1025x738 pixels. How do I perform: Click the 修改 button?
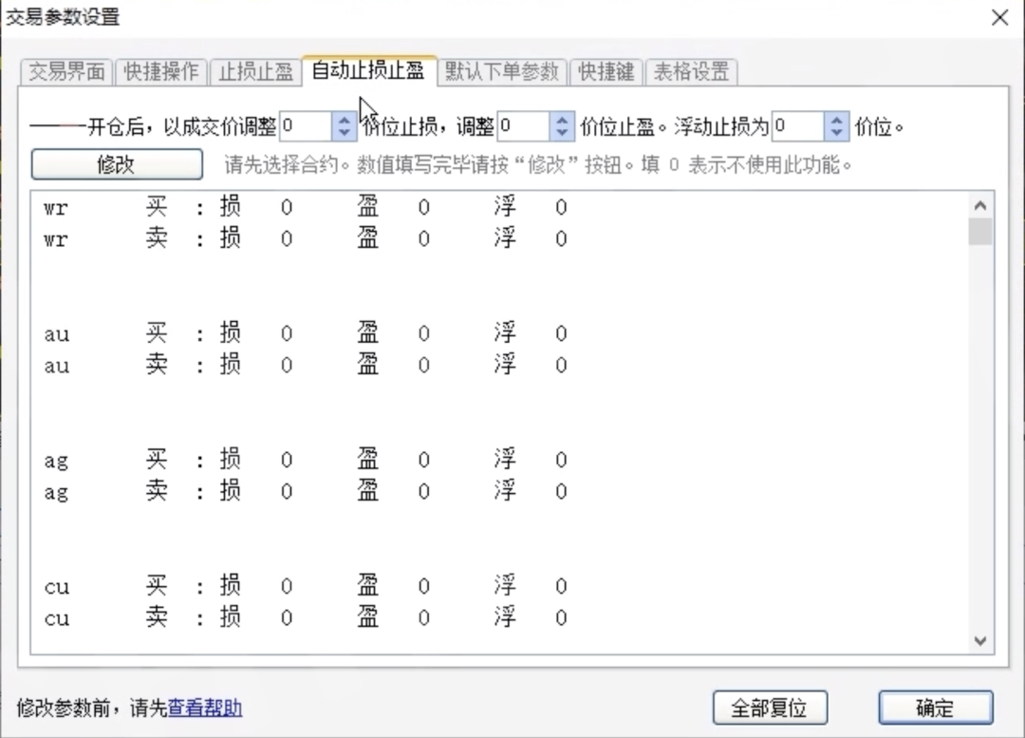tap(117, 163)
